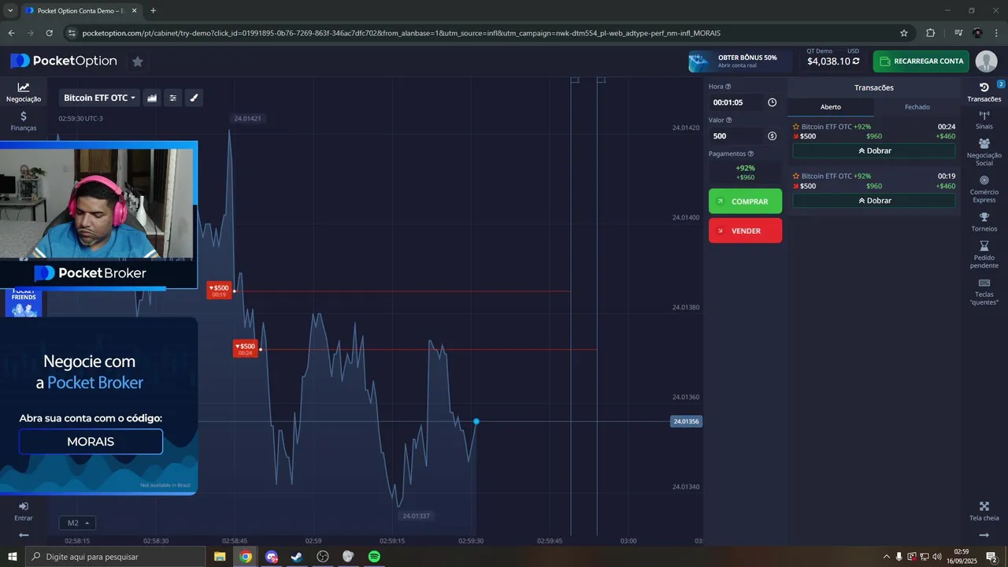Open indicators settings sliders icon
Image resolution: width=1008 pixels, height=567 pixels.
(x=173, y=98)
